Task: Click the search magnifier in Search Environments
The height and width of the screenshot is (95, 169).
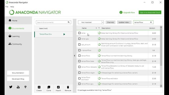Action: click(x=69, y=22)
